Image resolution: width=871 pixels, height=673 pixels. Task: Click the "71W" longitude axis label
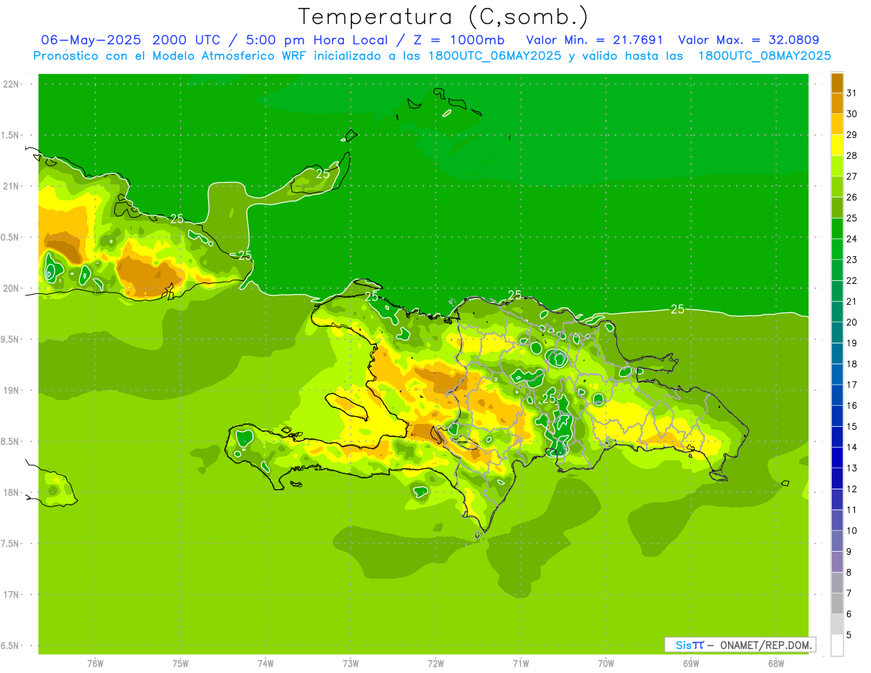click(520, 664)
